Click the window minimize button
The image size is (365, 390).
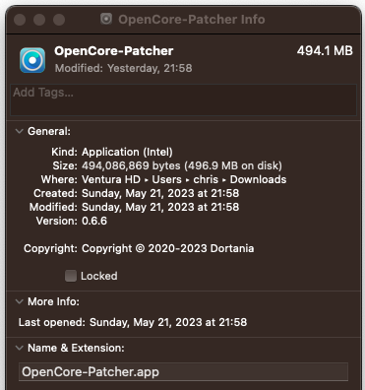[39, 20]
